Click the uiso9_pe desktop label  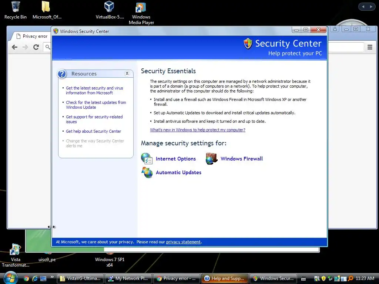(47, 260)
